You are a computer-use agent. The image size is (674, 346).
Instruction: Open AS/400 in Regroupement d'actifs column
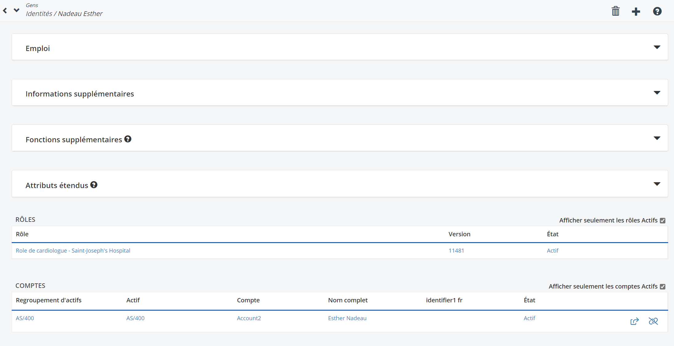[x=25, y=318]
